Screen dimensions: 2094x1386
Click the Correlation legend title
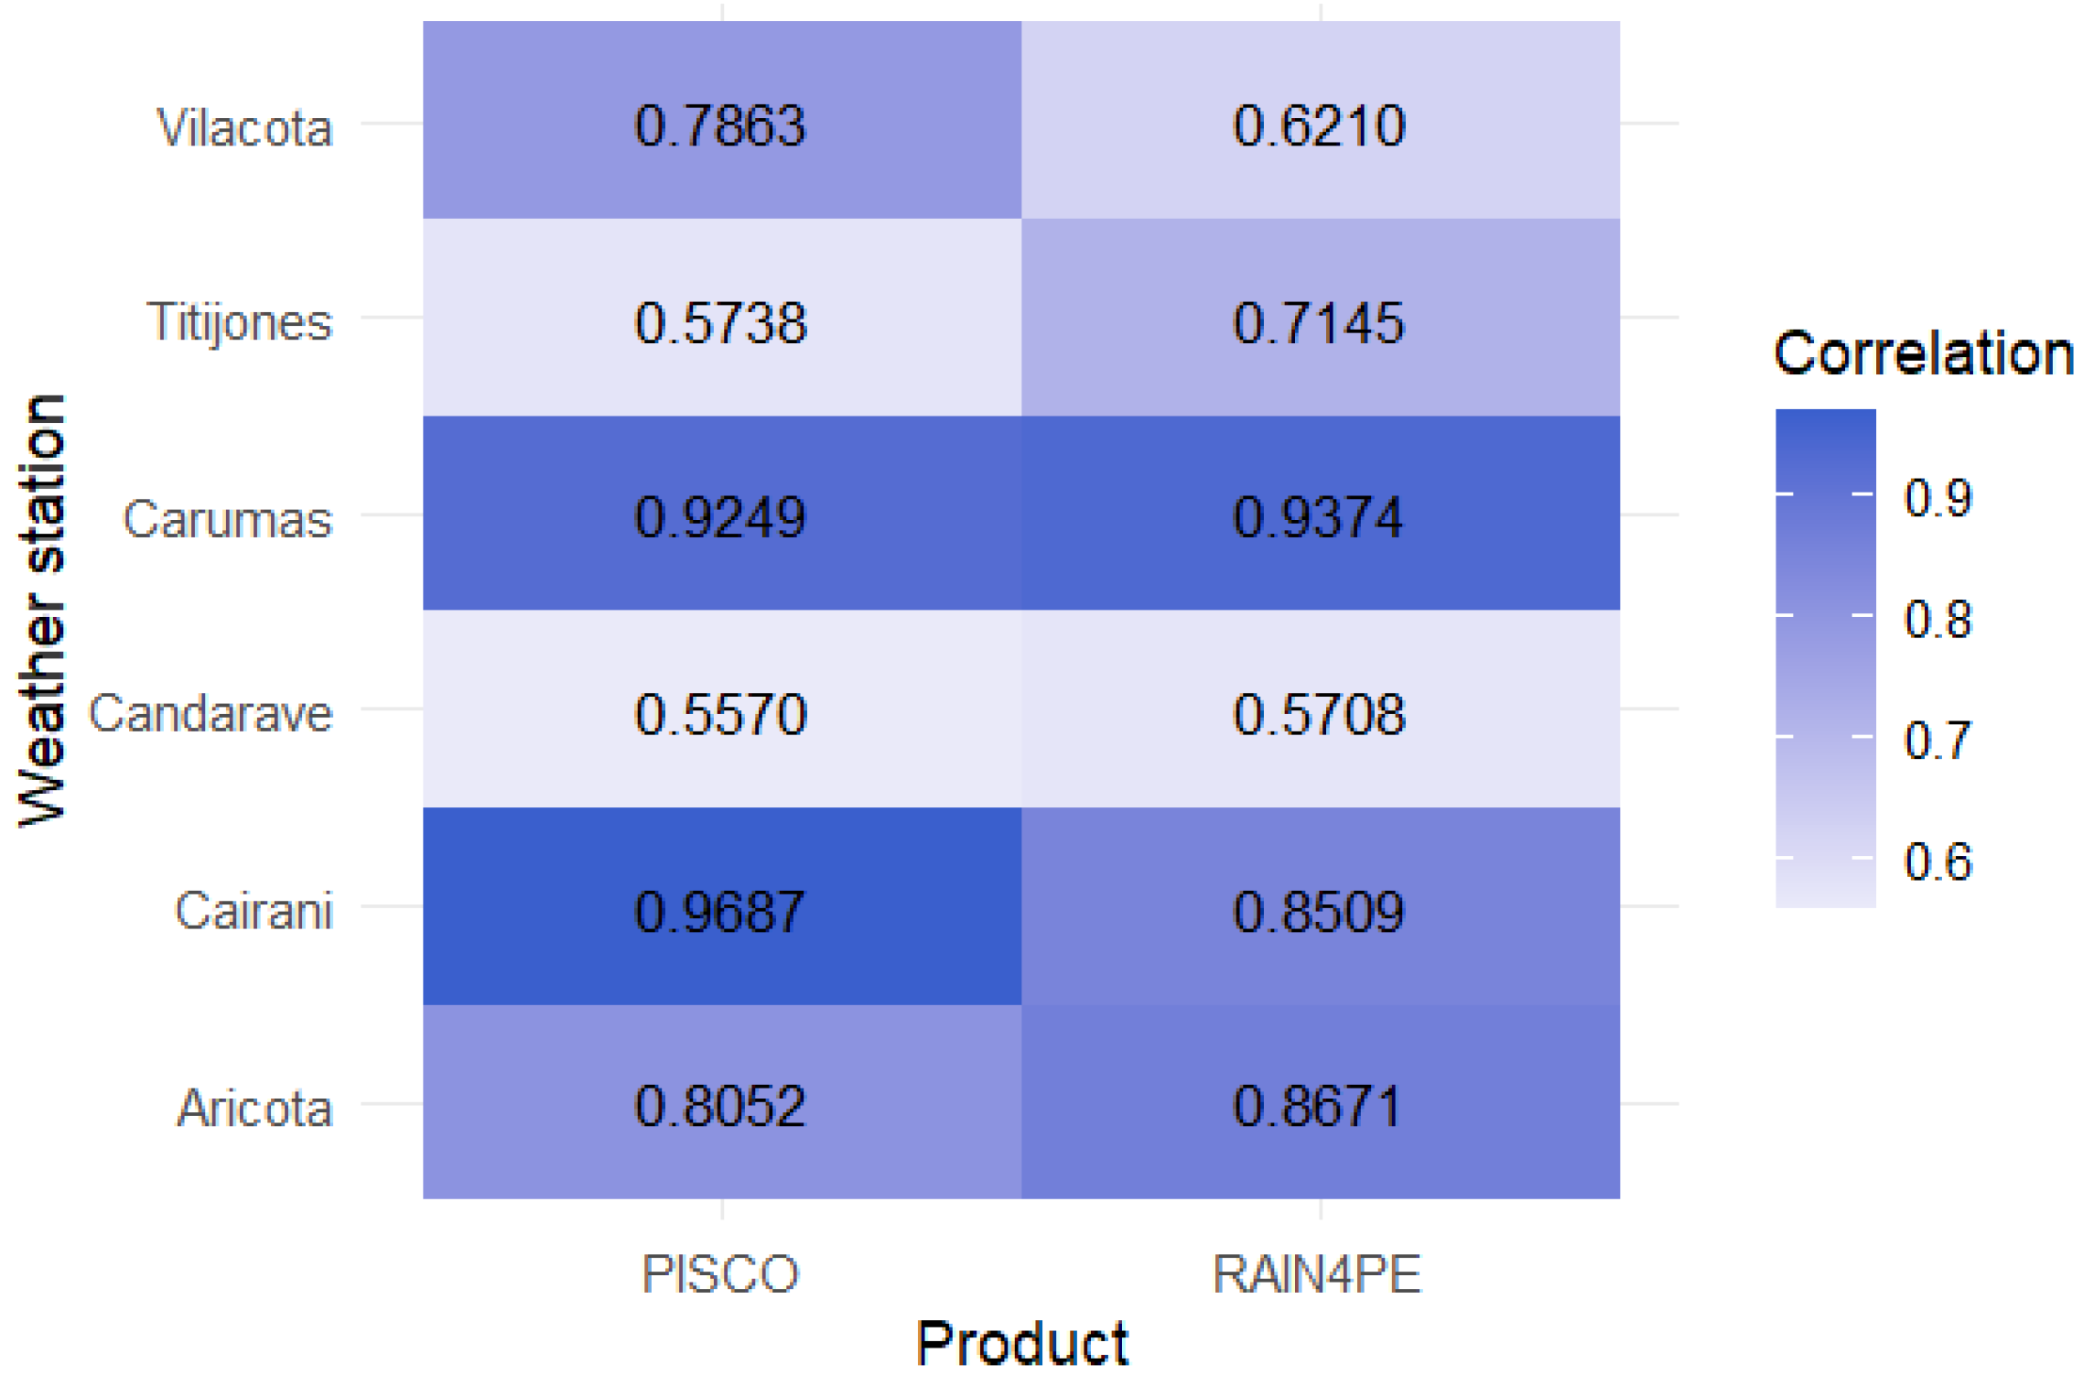(x=1923, y=353)
